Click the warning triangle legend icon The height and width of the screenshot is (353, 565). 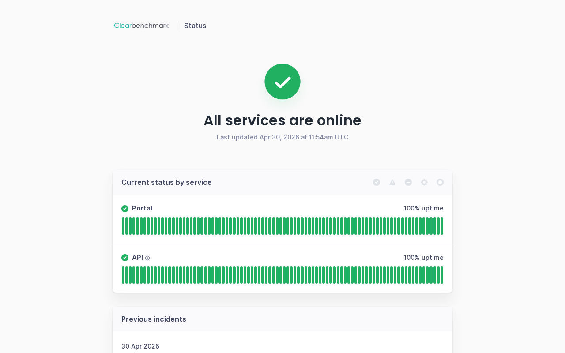[x=392, y=182]
